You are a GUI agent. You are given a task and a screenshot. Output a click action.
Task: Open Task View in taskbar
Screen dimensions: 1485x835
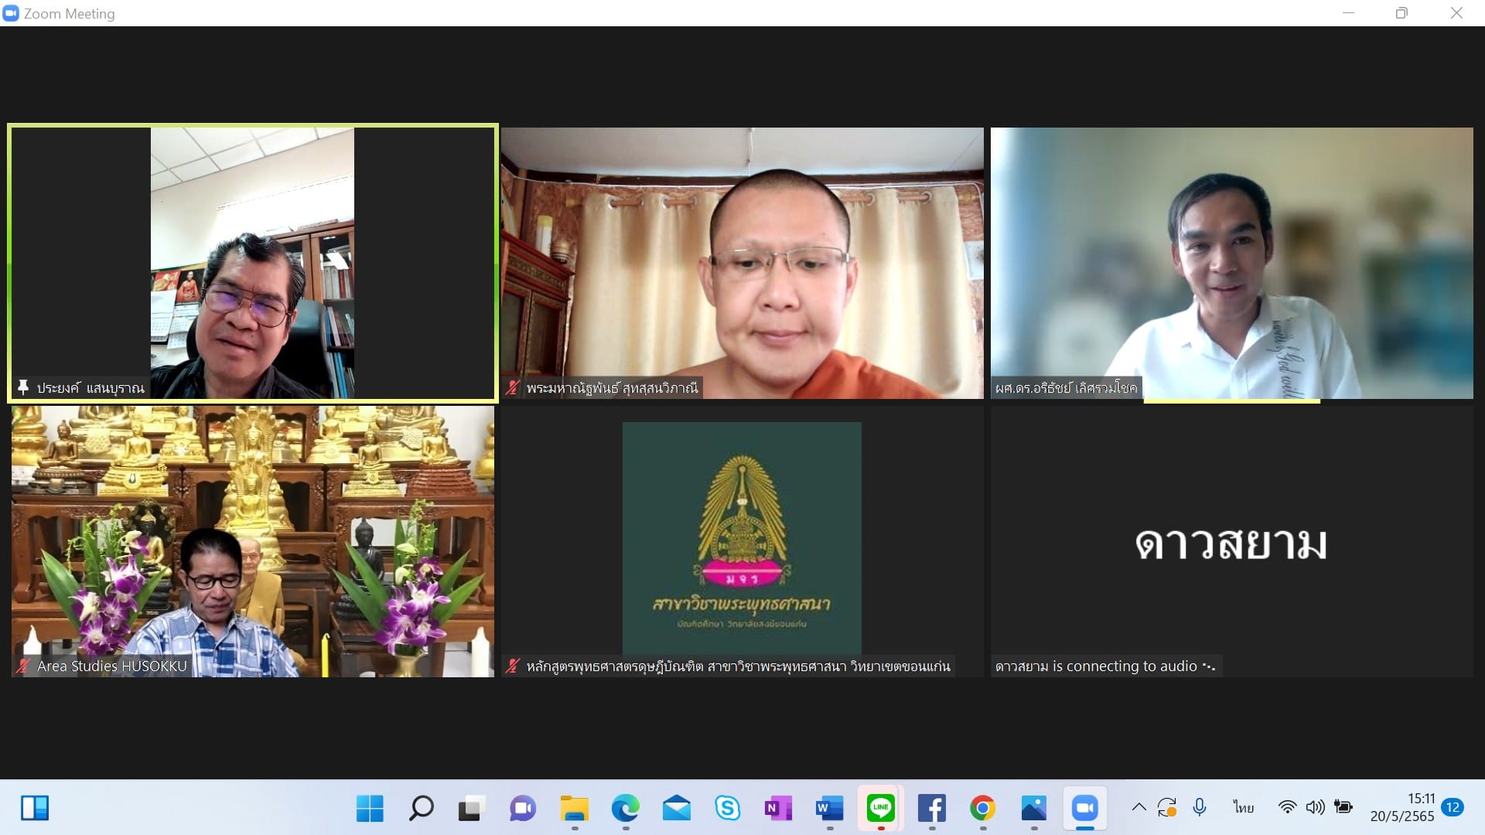click(472, 808)
